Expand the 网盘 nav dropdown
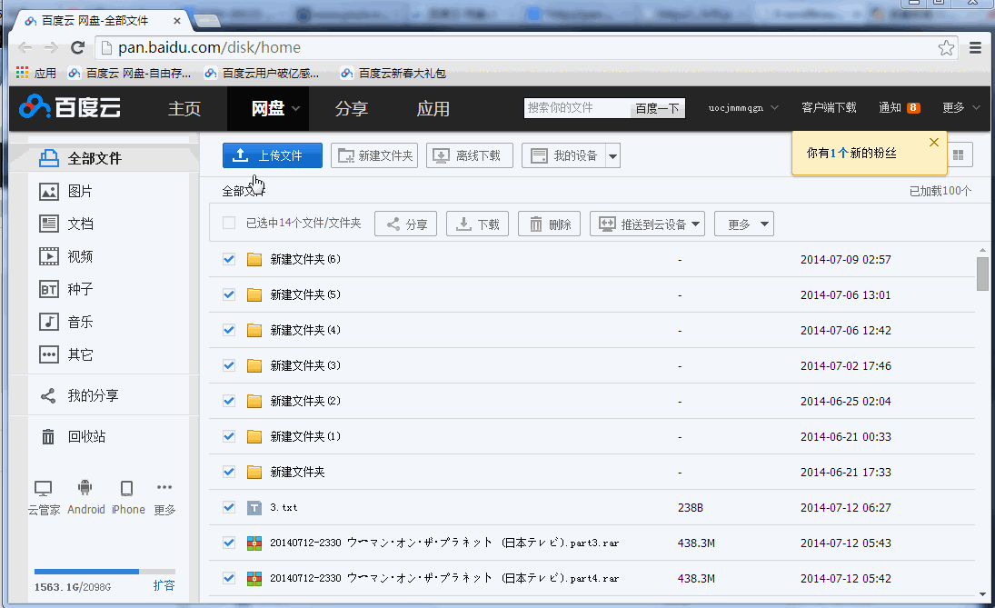 click(x=295, y=109)
